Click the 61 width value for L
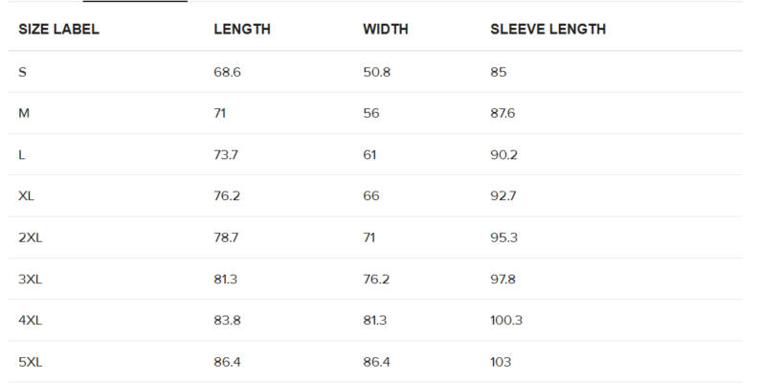 pyautogui.click(x=371, y=155)
